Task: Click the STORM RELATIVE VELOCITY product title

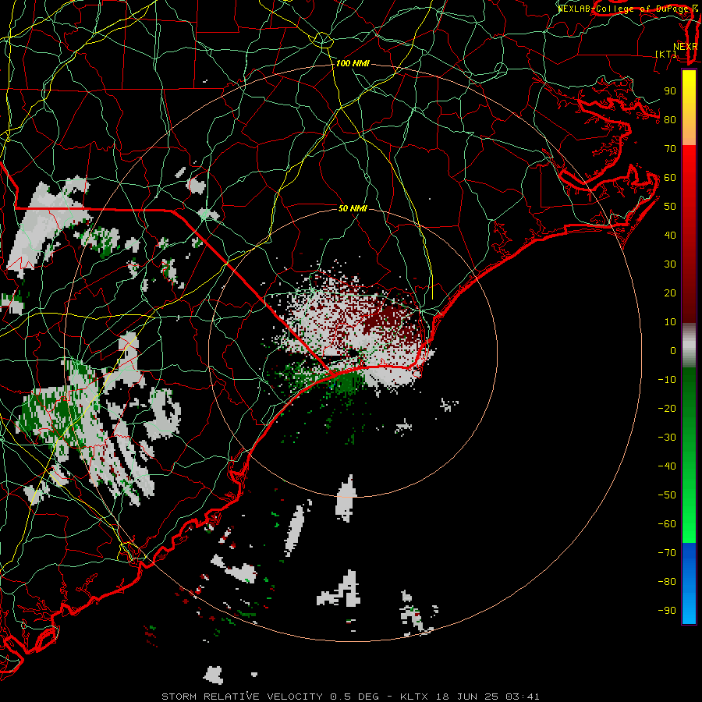Action: click(242, 697)
